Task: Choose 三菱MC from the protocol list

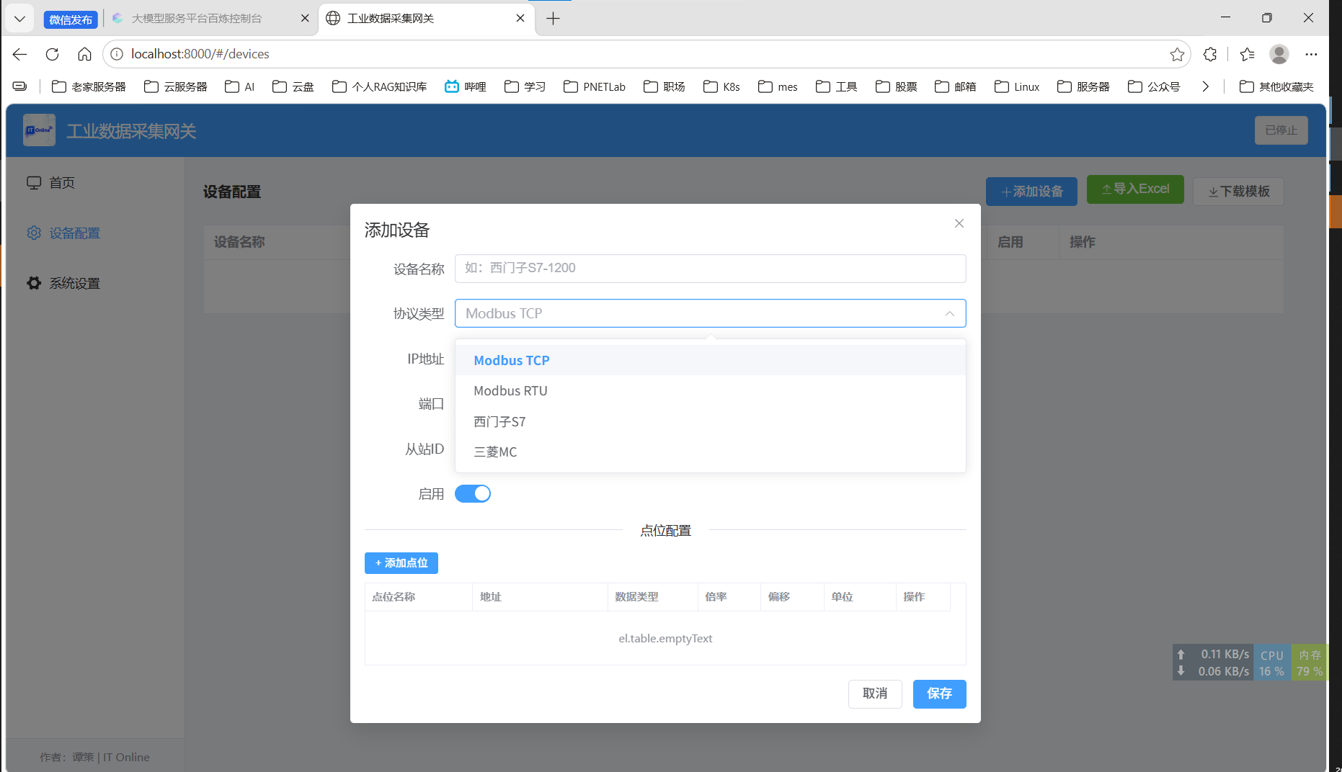Action: point(710,452)
